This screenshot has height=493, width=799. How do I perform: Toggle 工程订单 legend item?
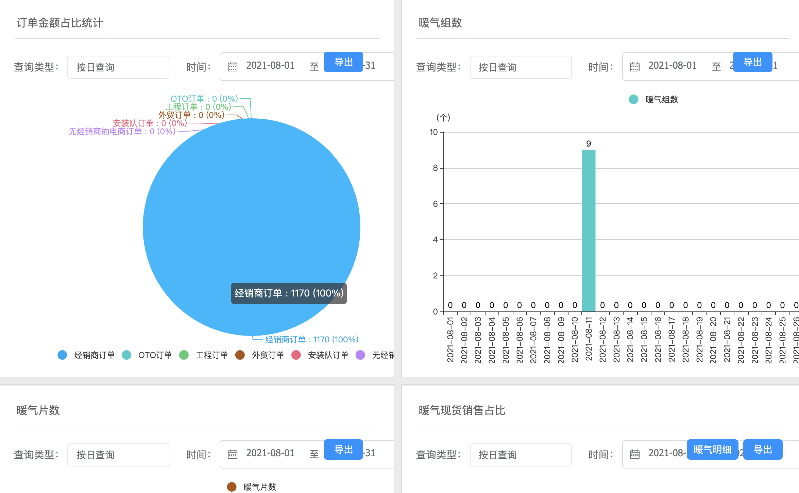pos(204,355)
